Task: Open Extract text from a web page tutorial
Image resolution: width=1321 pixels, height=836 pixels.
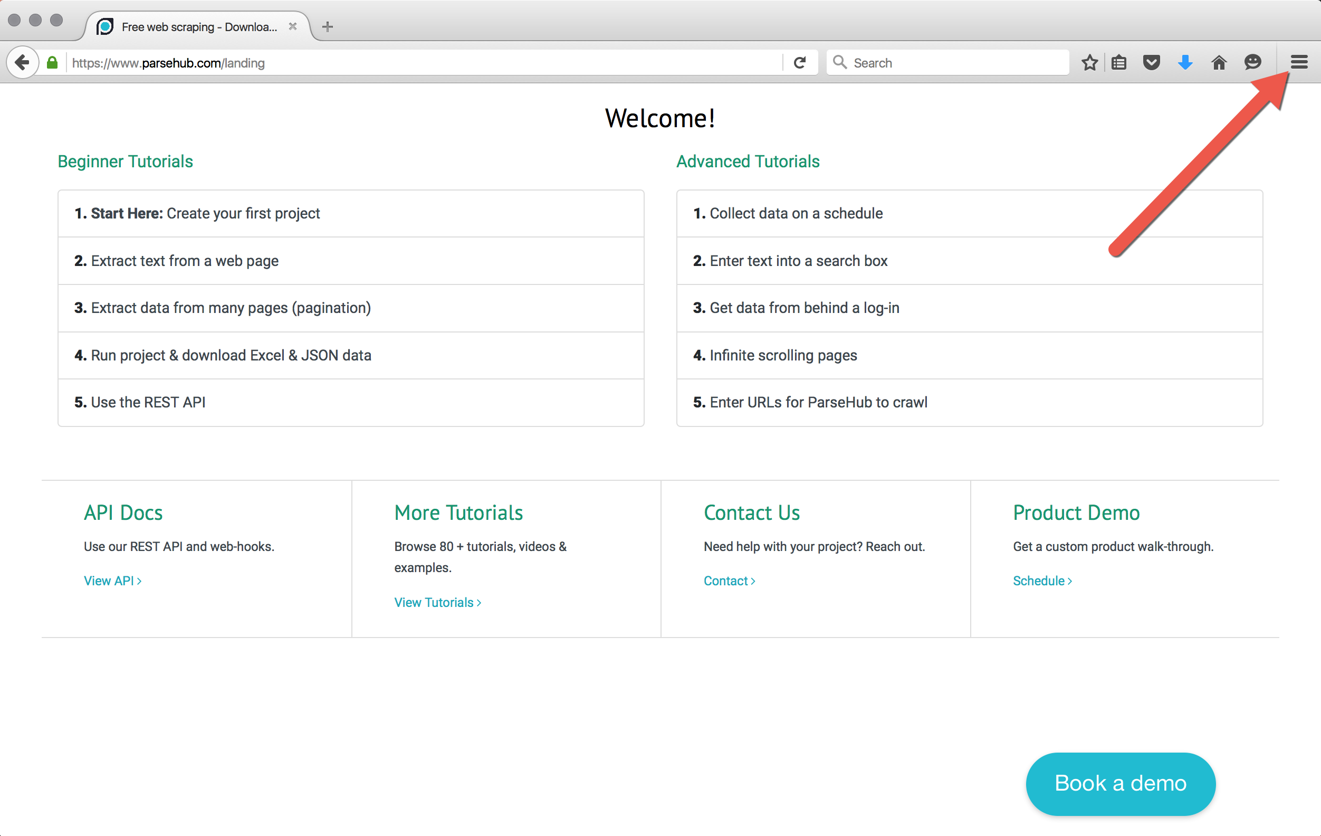Action: pos(350,261)
